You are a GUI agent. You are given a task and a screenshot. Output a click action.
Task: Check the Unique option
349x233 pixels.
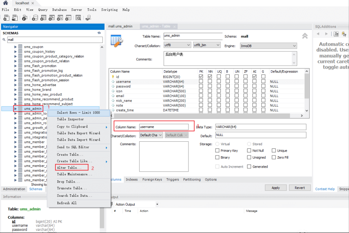274,151
